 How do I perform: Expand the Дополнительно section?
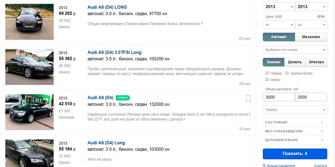tap(295, 140)
